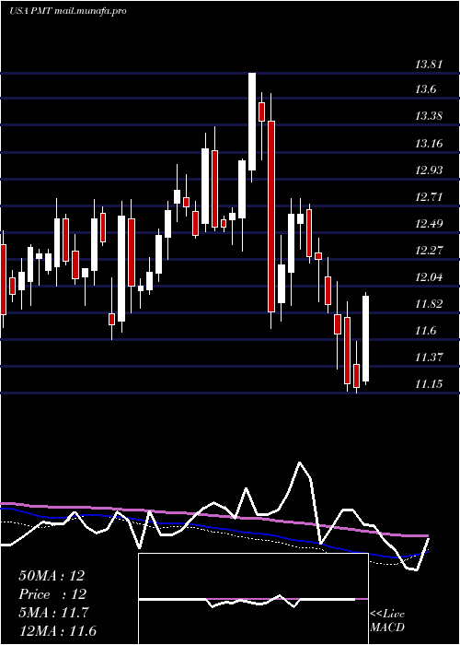460x645 pixels.
Task: Click the 12.93 price label
Action: pos(429,170)
